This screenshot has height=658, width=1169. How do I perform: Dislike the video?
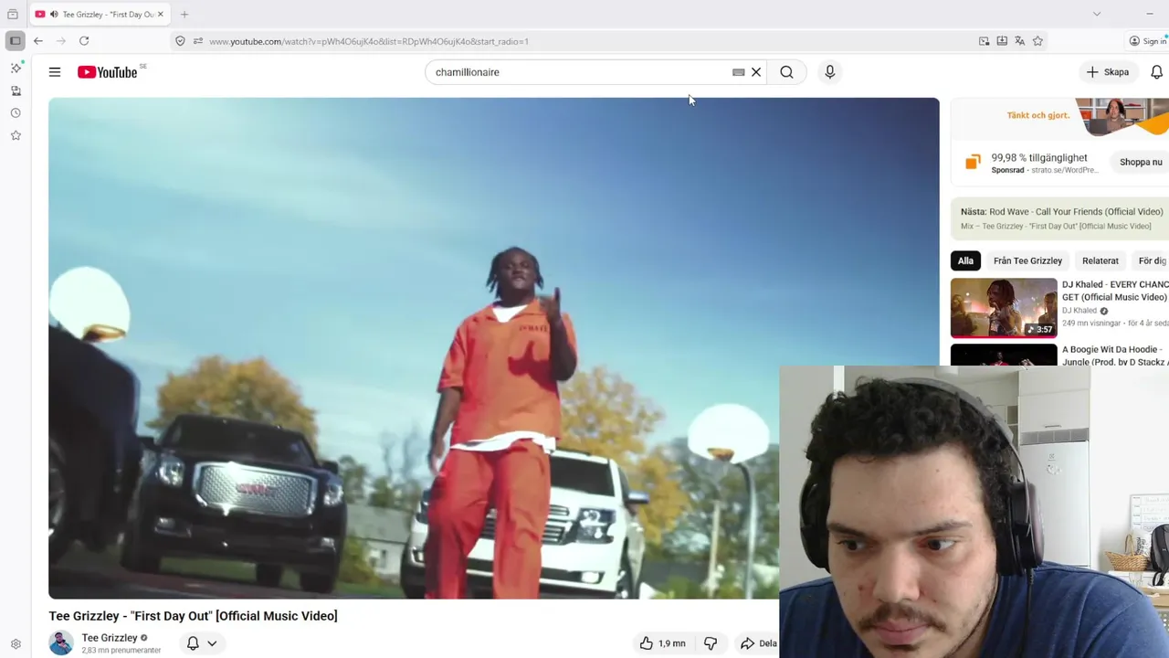tap(711, 643)
